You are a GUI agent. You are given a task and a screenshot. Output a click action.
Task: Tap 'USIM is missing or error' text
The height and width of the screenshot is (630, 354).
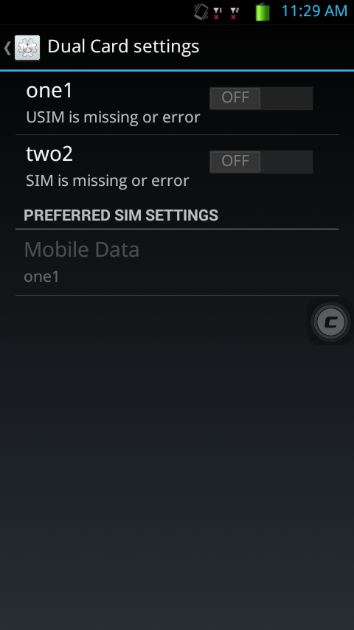click(x=113, y=117)
